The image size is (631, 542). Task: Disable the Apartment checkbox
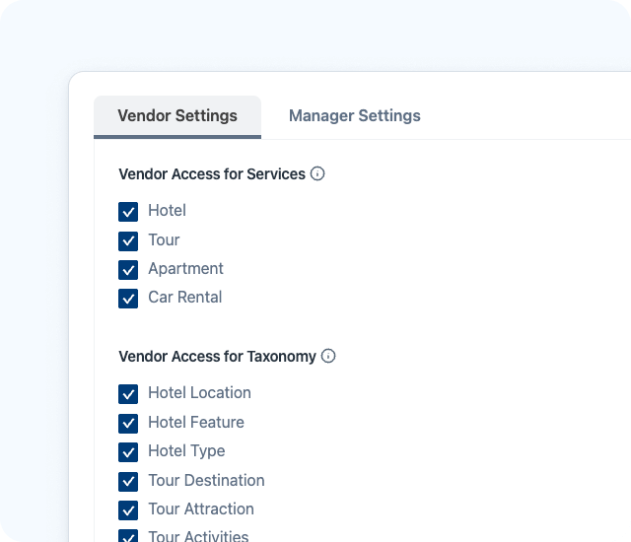128,269
